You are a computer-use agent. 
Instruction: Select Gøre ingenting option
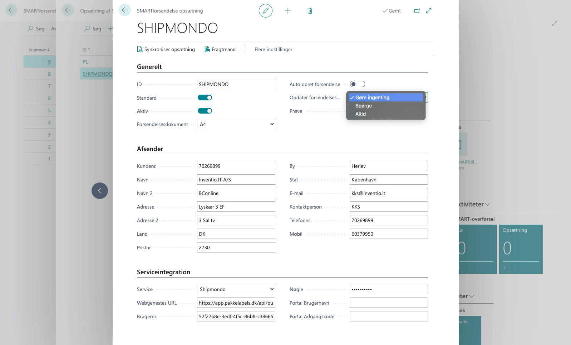[x=386, y=97]
